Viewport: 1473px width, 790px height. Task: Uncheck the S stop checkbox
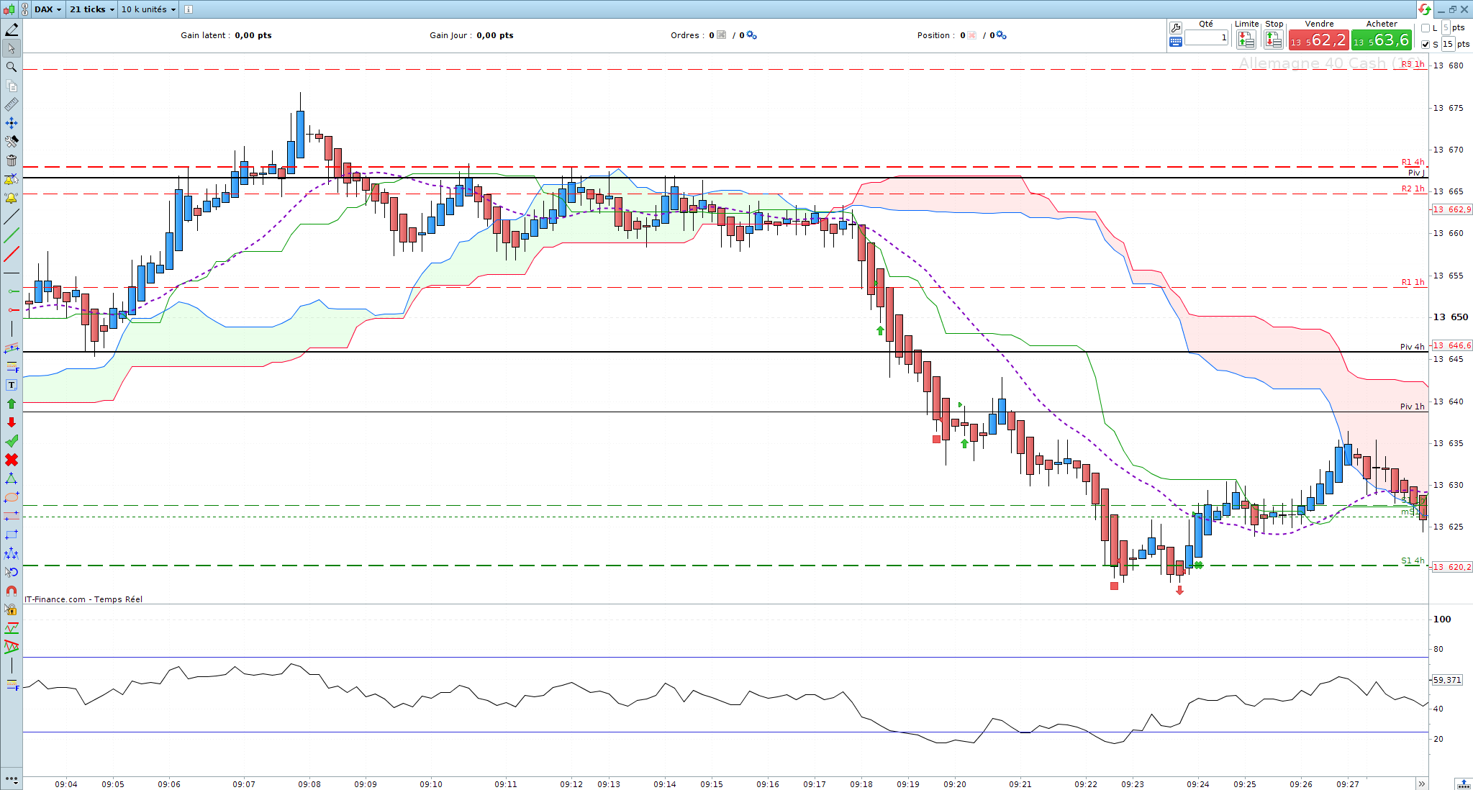coord(1426,44)
